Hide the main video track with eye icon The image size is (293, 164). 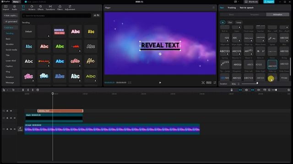click(11, 129)
